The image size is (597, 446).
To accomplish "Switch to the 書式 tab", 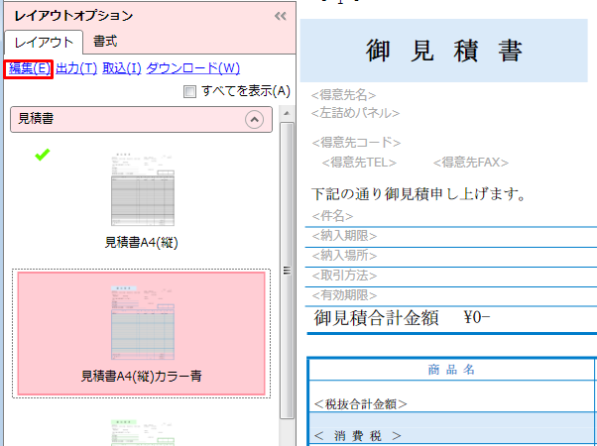I will point(104,42).
